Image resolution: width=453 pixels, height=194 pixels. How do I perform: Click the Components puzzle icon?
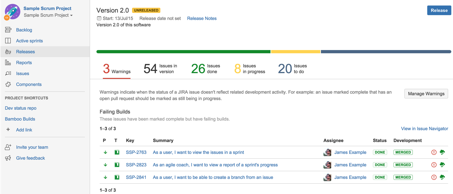tap(8, 84)
